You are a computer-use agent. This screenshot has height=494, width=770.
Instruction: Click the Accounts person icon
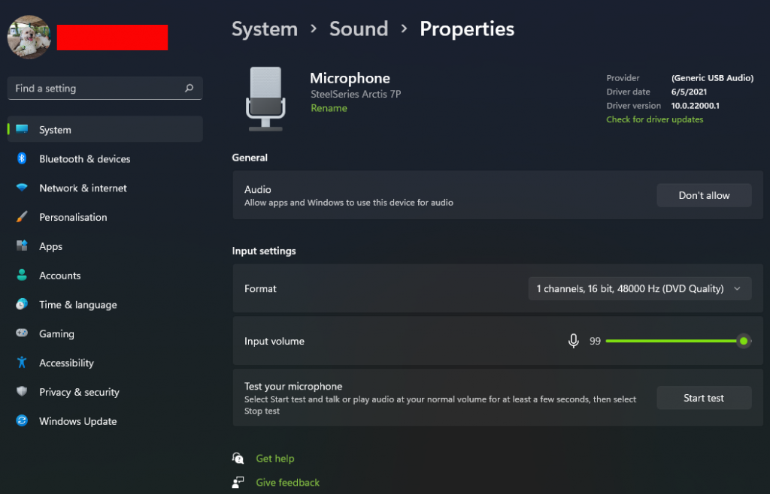(x=22, y=275)
